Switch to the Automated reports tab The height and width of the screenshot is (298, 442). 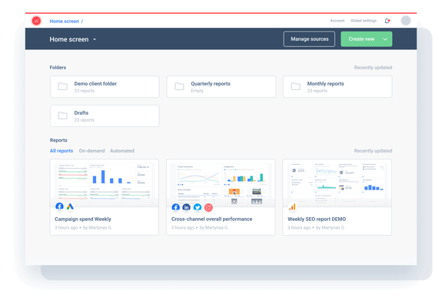(122, 151)
